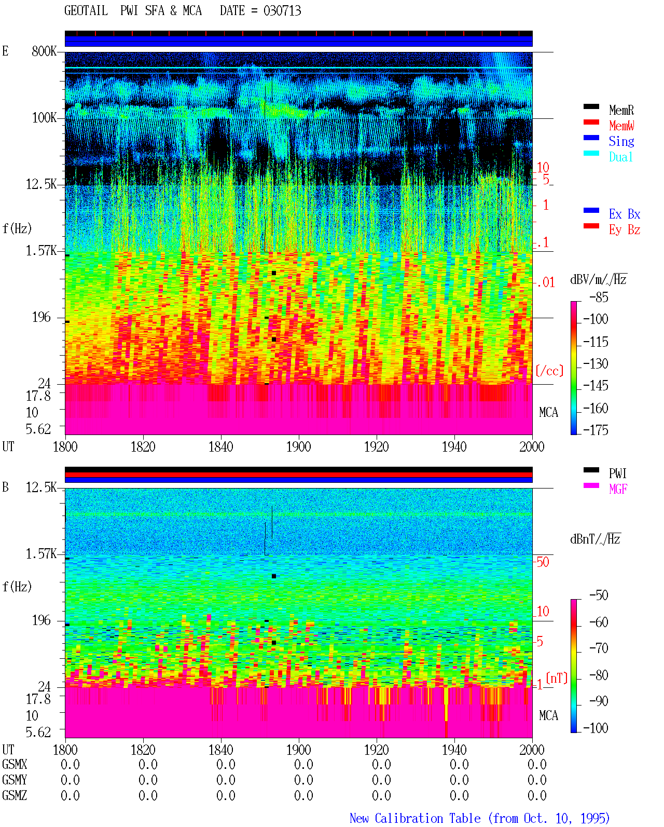Click the blue Sing legend swatch
Image resolution: width=664 pixels, height=827 pixels.
[591, 138]
